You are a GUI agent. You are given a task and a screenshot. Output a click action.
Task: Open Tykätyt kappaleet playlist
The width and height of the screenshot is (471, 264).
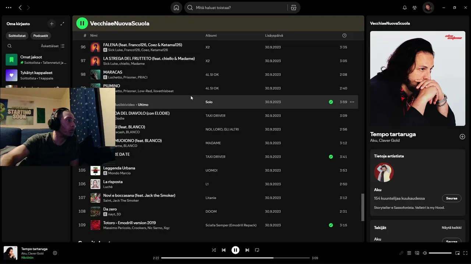point(36,75)
